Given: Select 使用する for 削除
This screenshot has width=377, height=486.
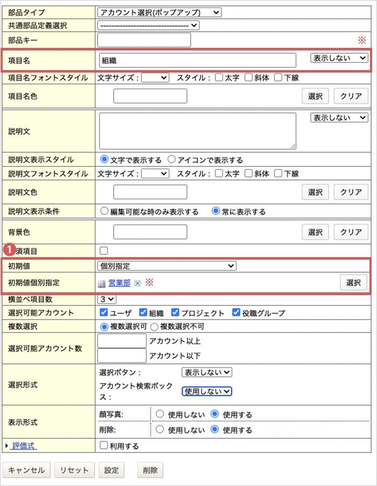Looking at the screenshot, I should pyautogui.click(x=214, y=429).
